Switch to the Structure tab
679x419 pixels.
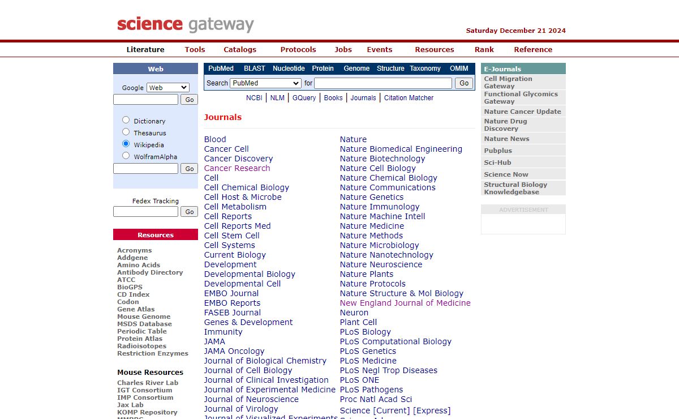pyautogui.click(x=390, y=68)
